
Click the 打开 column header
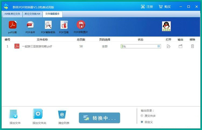pyautogui.click(x=169, y=40)
